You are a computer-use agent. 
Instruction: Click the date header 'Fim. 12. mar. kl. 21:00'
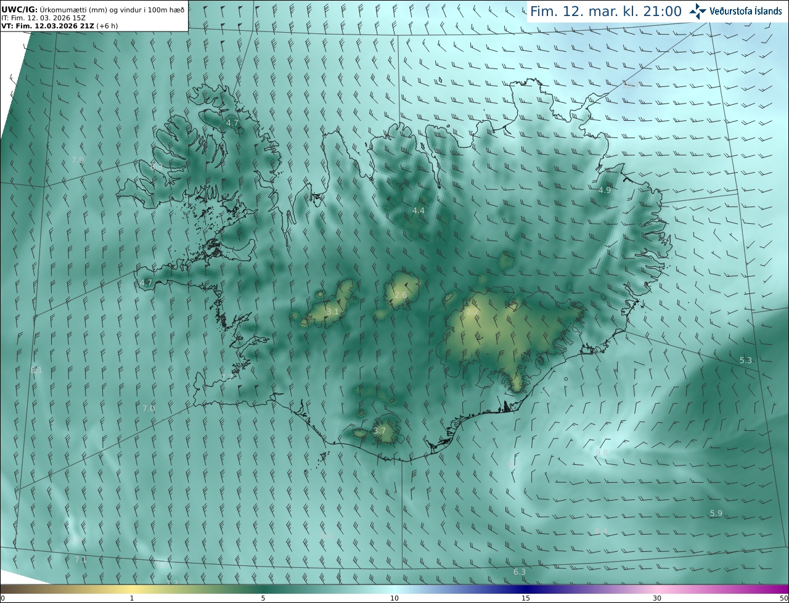pyautogui.click(x=606, y=11)
